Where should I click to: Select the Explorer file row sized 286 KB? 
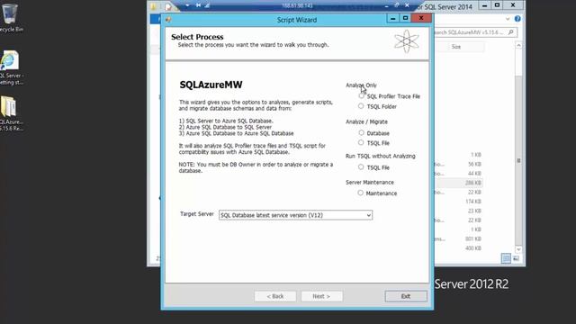point(459,183)
